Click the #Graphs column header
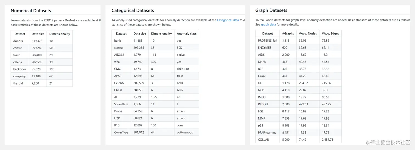This screenshot has height=150, width=415. [x=288, y=33]
